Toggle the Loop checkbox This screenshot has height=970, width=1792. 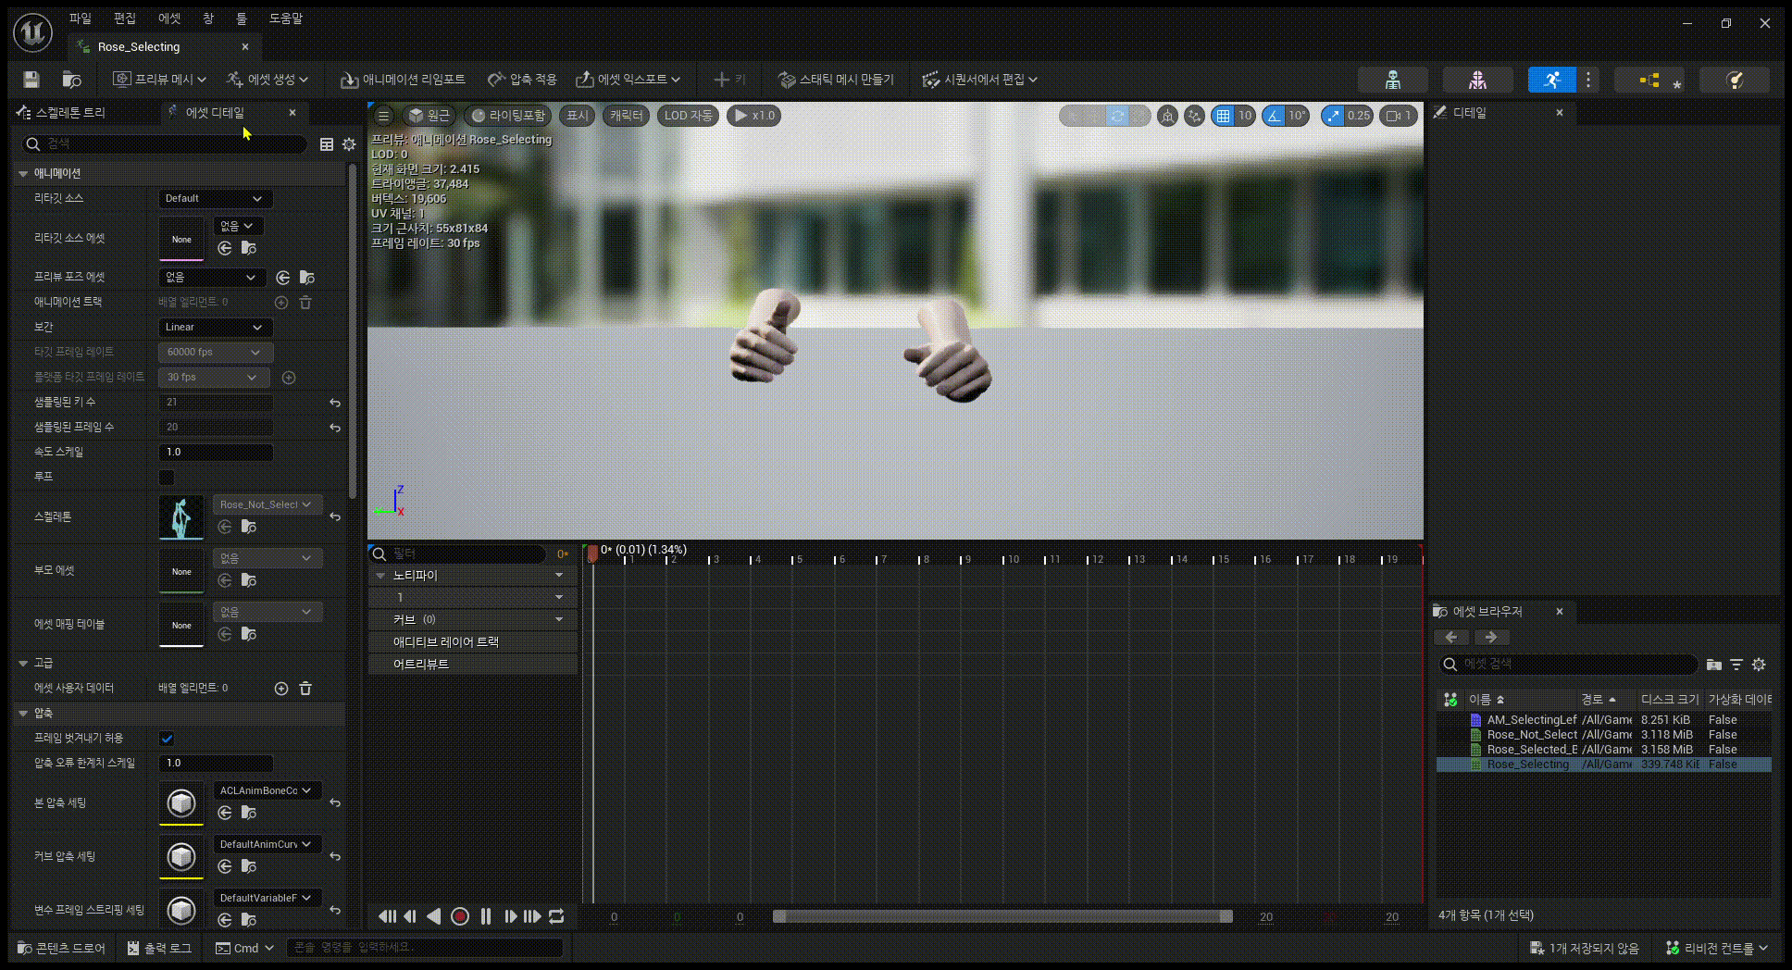click(x=167, y=478)
